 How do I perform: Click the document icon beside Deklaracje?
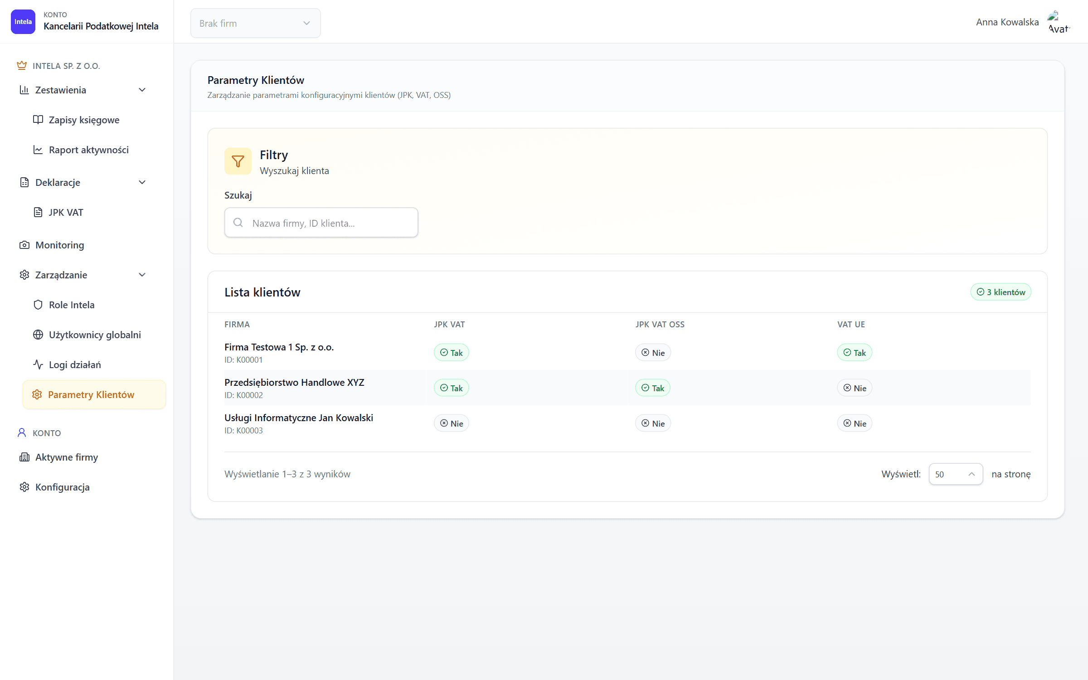click(x=24, y=182)
